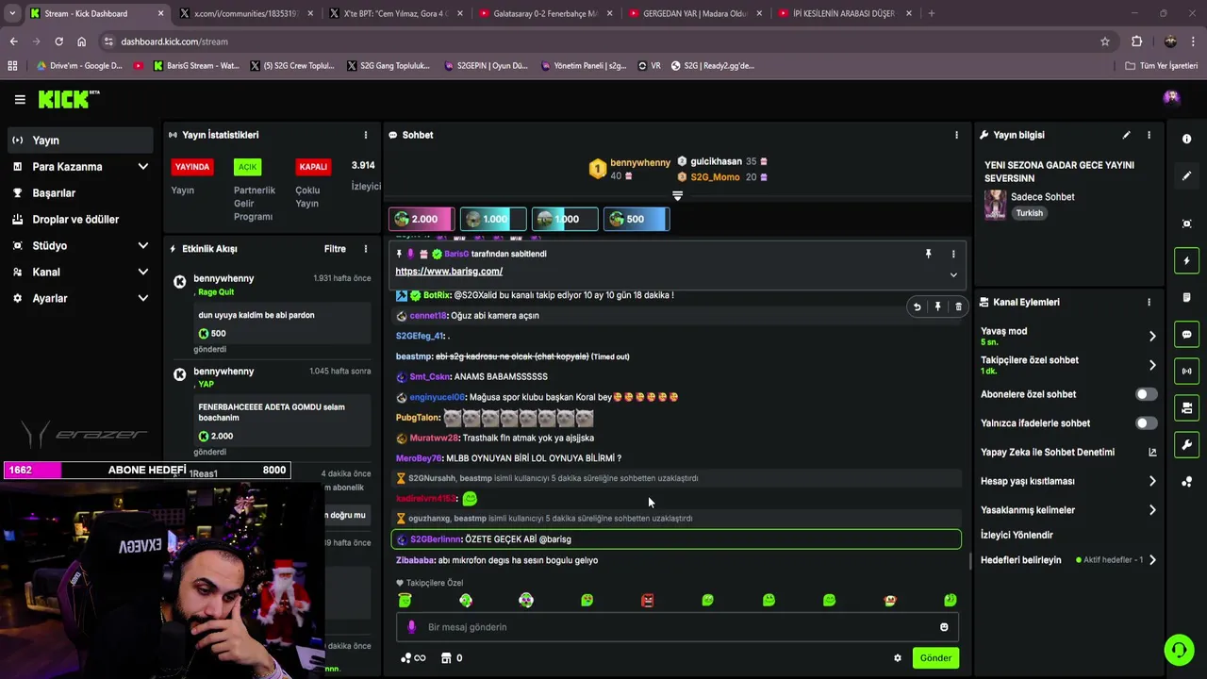Click the broadcast signal icon in the right rail
This screenshot has height=679, width=1207.
[x=1186, y=371]
